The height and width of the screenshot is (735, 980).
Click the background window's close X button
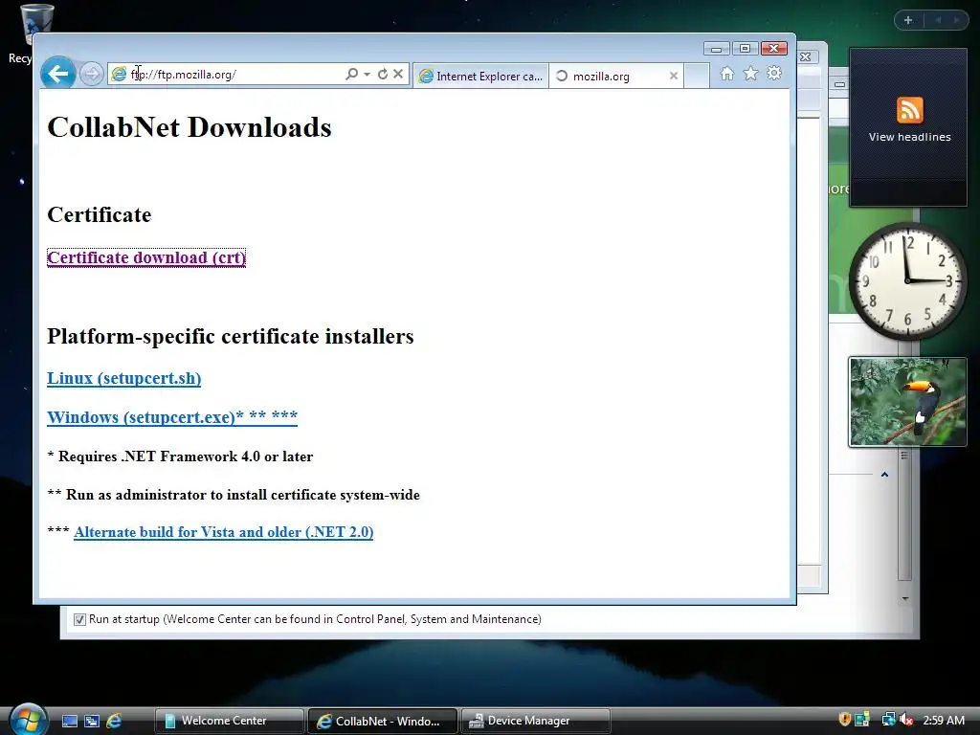pyautogui.click(x=806, y=56)
